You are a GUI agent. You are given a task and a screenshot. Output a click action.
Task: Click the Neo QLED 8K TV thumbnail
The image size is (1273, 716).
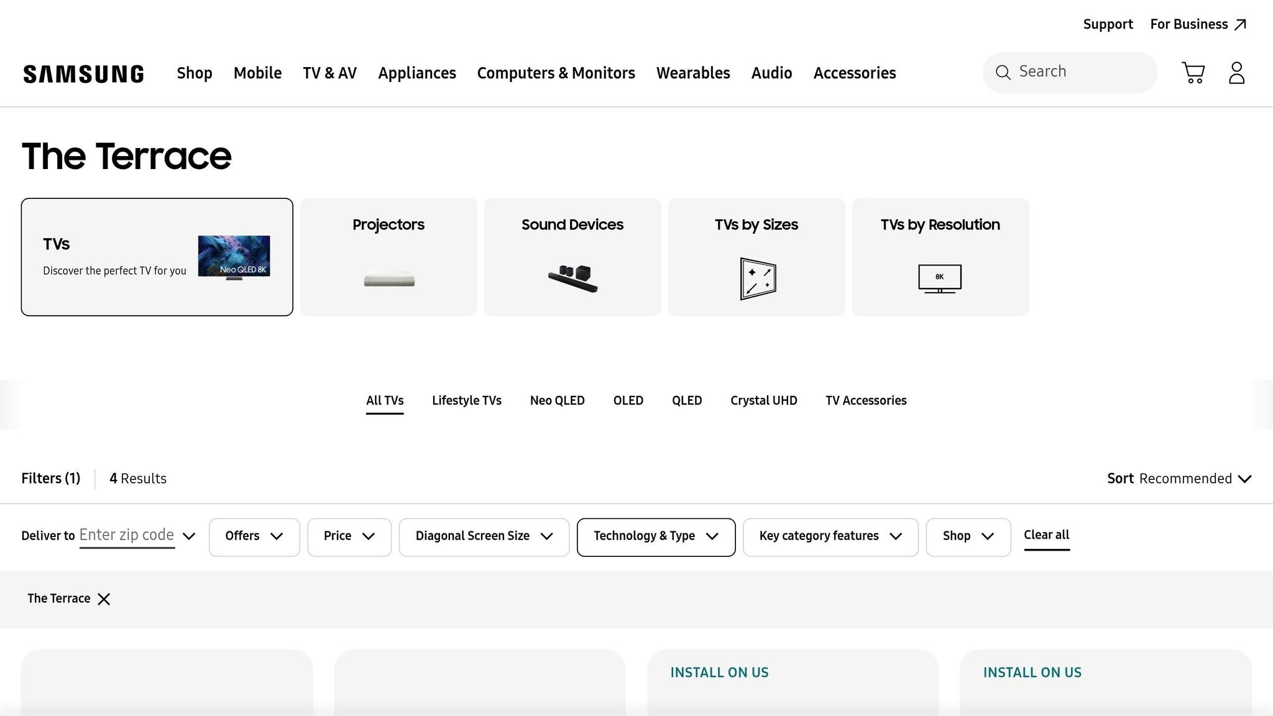[234, 257]
